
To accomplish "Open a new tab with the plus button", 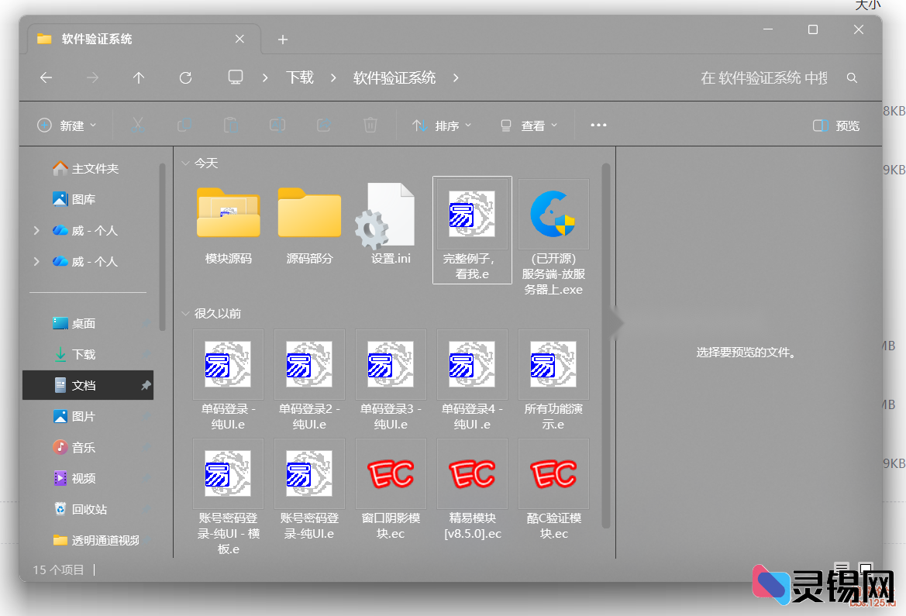I will coord(282,39).
